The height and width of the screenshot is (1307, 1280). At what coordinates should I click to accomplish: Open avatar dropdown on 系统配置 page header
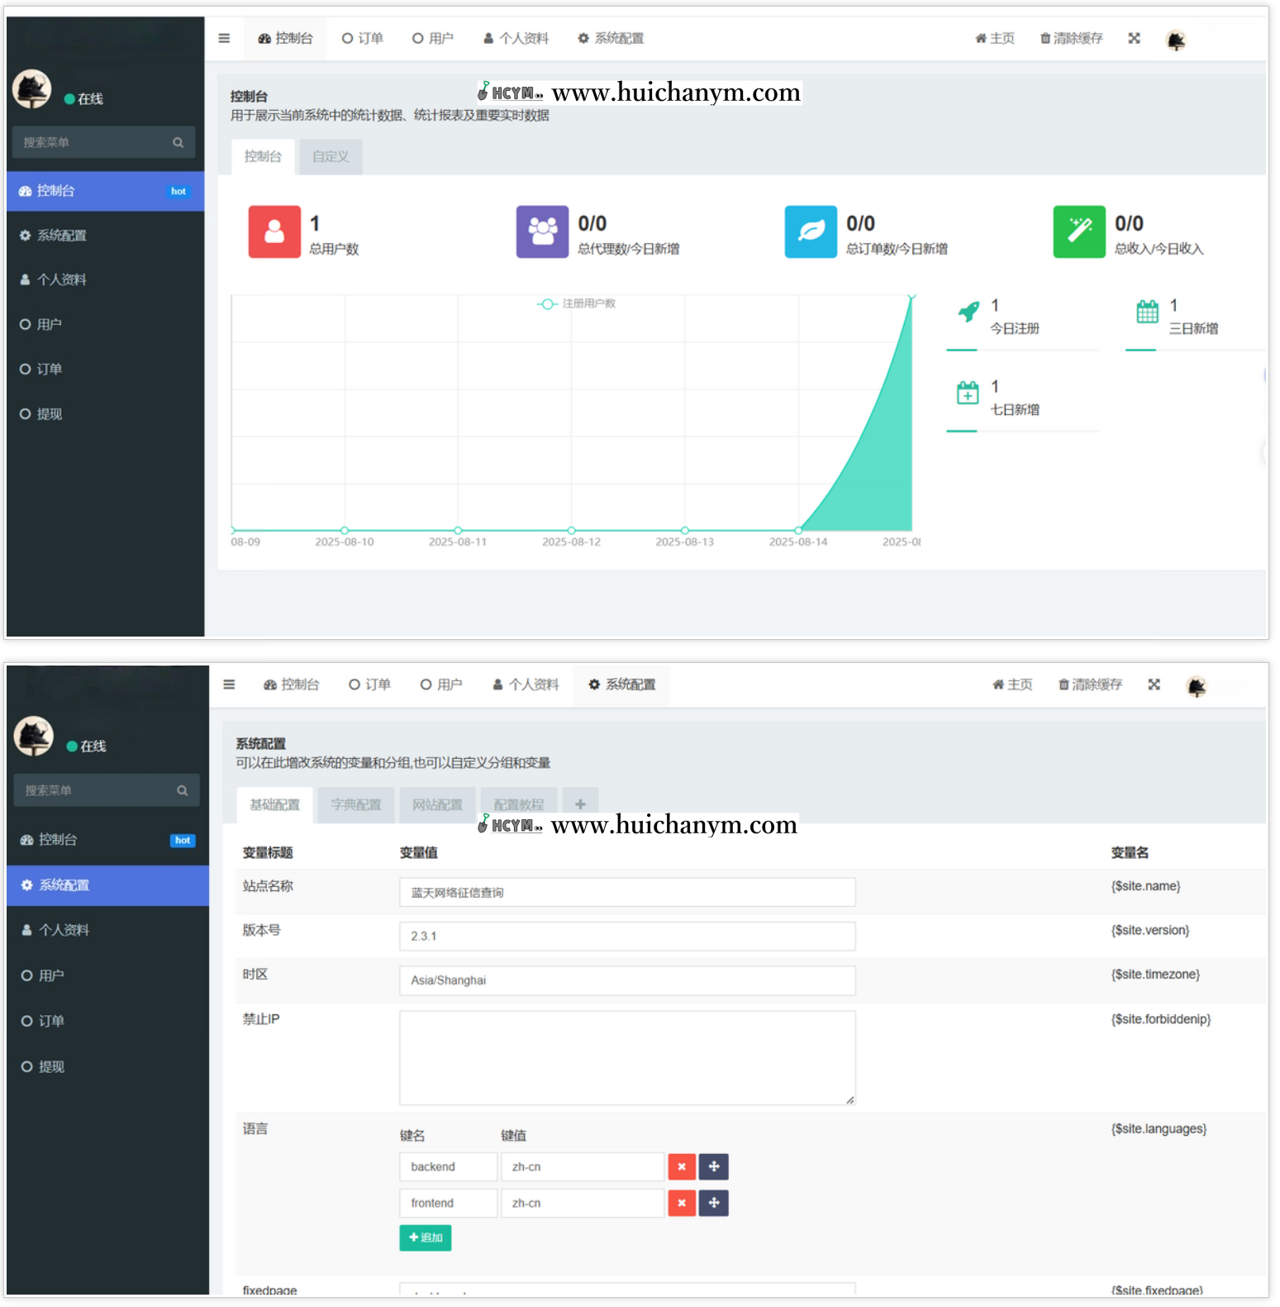(1196, 686)
